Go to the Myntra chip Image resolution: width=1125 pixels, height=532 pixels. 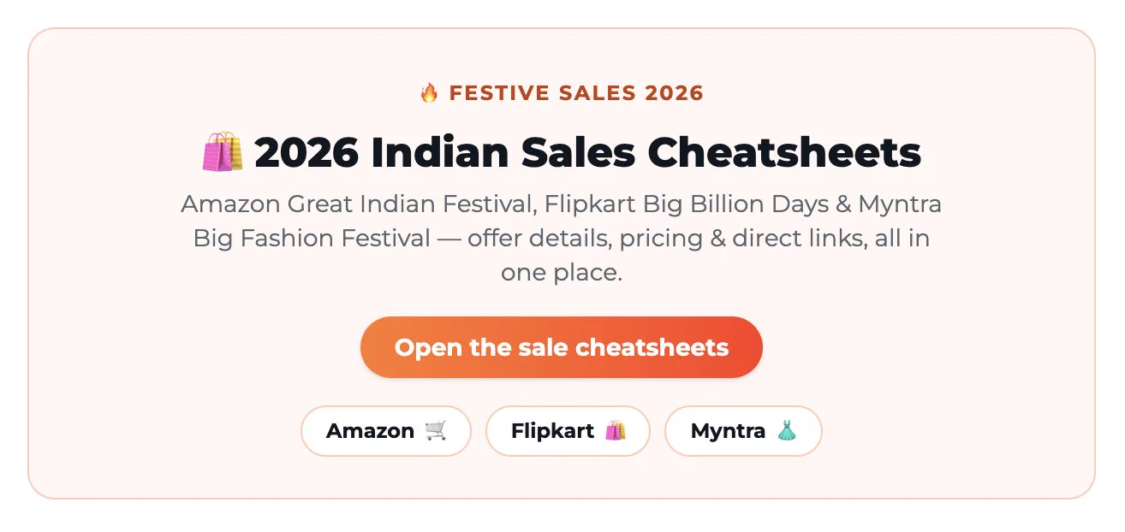743,431
